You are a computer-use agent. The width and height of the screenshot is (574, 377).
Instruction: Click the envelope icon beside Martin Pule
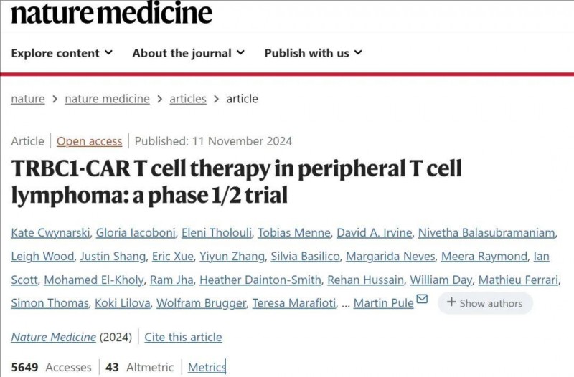coord(422,299)
